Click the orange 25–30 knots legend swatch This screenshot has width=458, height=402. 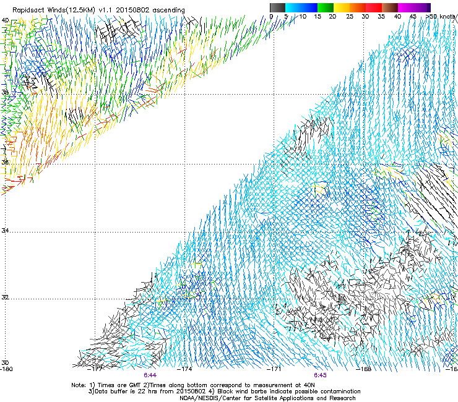[x=358, y=7]
